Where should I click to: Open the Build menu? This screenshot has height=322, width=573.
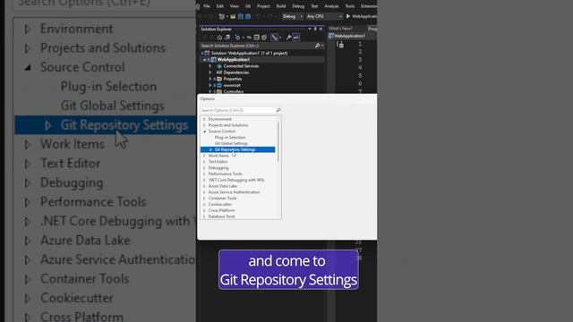tap(281, 6)
